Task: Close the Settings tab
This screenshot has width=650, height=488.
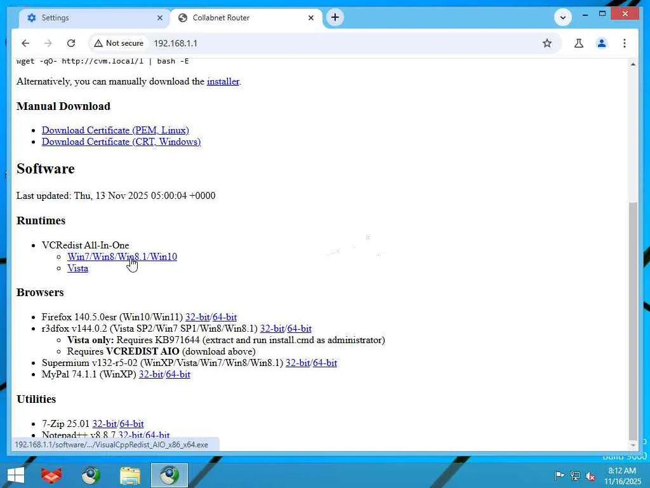Action: (160, 18)
